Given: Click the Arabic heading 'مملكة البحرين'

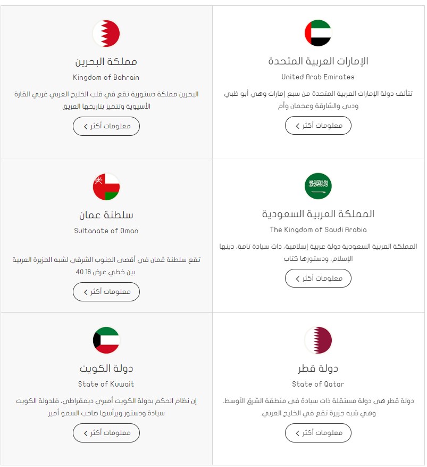Looking at the screenshot, I should [x=106, y=62].
